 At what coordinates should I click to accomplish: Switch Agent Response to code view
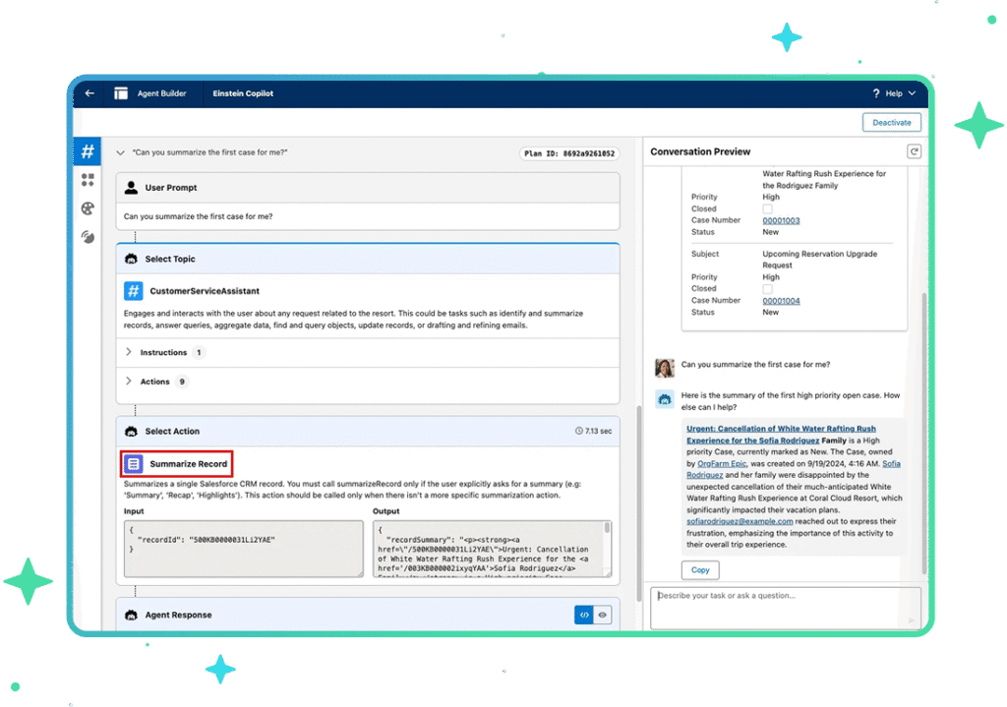tap(584, 615)
